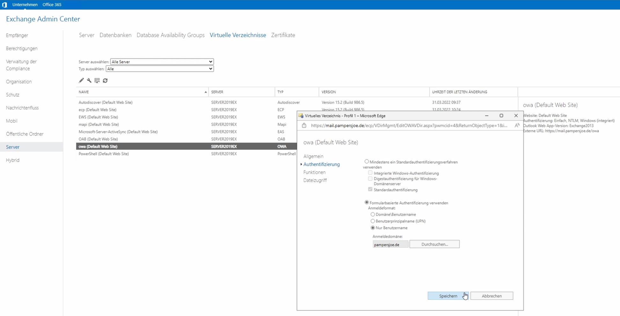
Task: Go to Berechtigungen in sidebar
Action: click(x=22, y=49)
